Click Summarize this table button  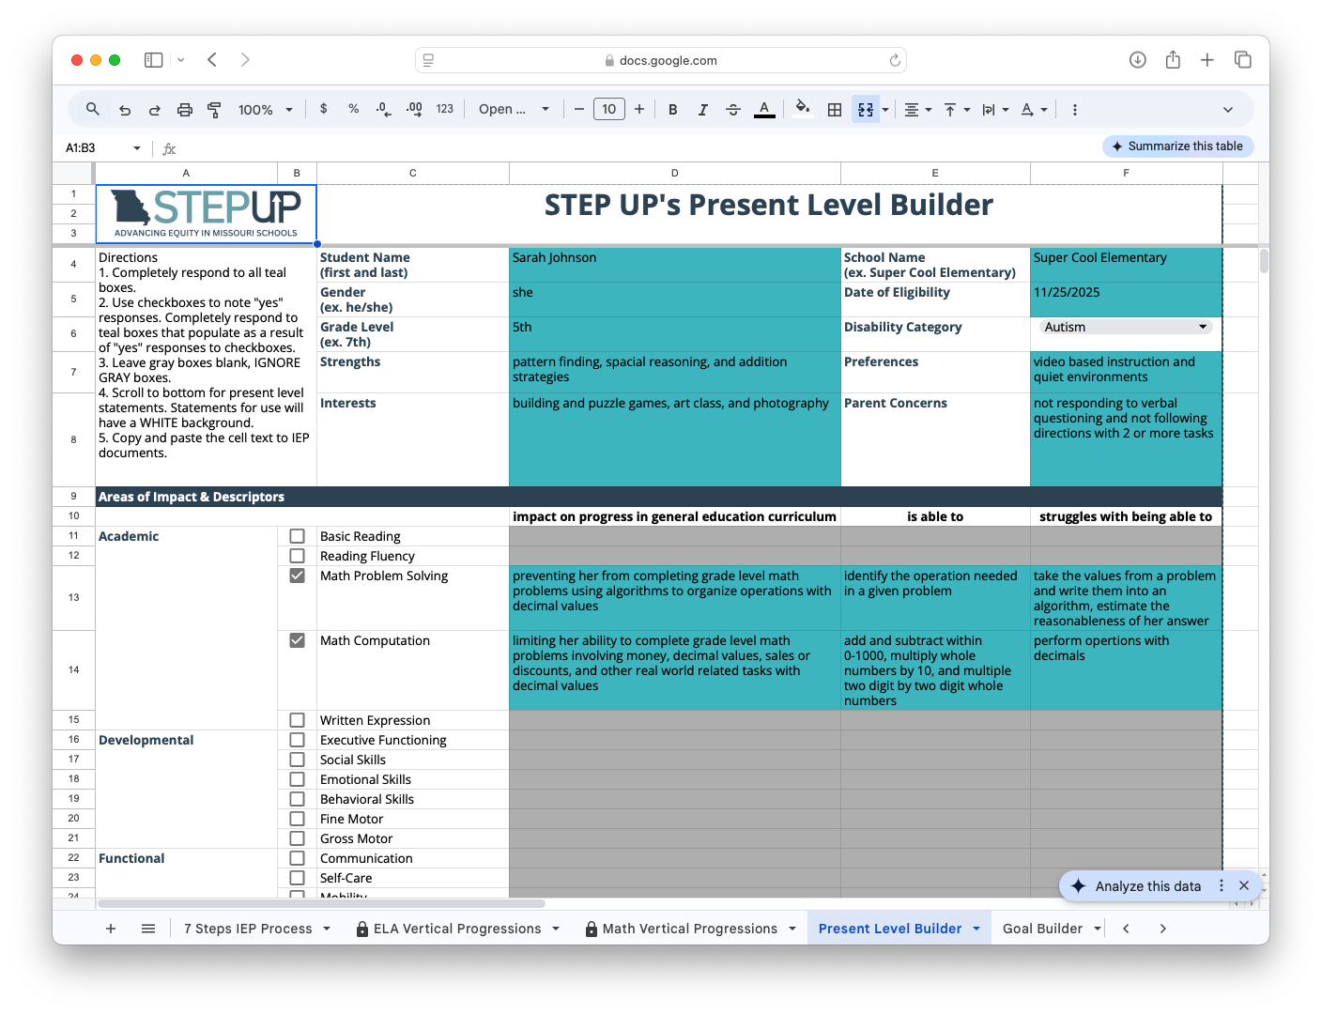click(x=1177, y=146)
